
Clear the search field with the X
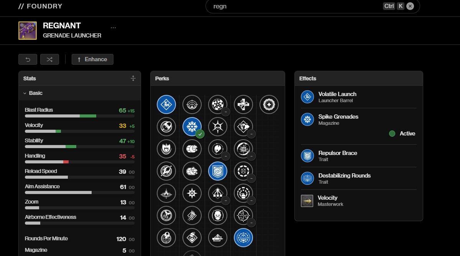410,6
